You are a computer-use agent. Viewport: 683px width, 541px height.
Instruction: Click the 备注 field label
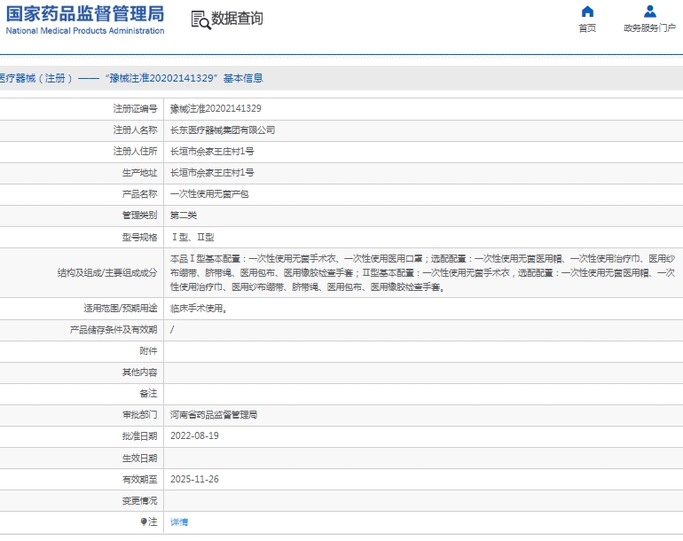[148, 394]
